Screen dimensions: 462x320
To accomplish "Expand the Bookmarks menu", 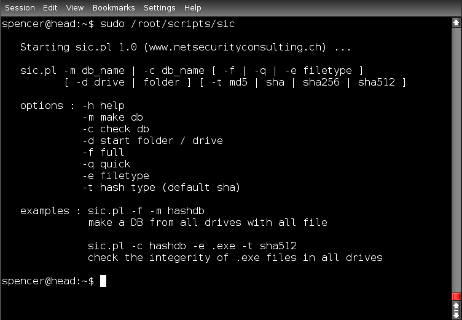I will [113, 7].
